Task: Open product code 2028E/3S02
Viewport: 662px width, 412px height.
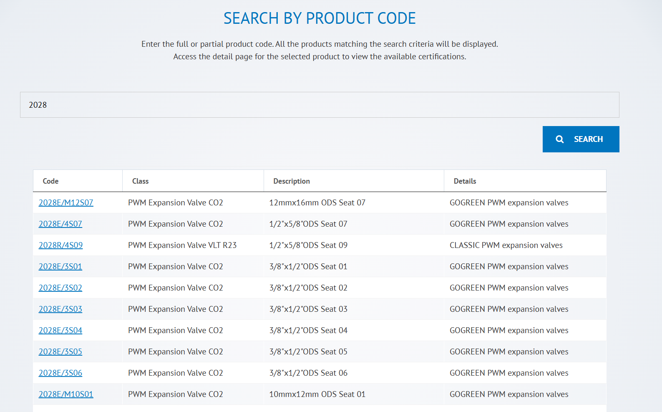Action: 60,288
